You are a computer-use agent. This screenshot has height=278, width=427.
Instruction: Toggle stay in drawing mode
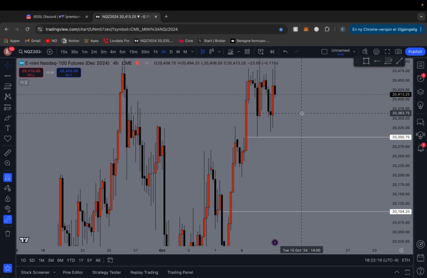[x=8, y=188]
